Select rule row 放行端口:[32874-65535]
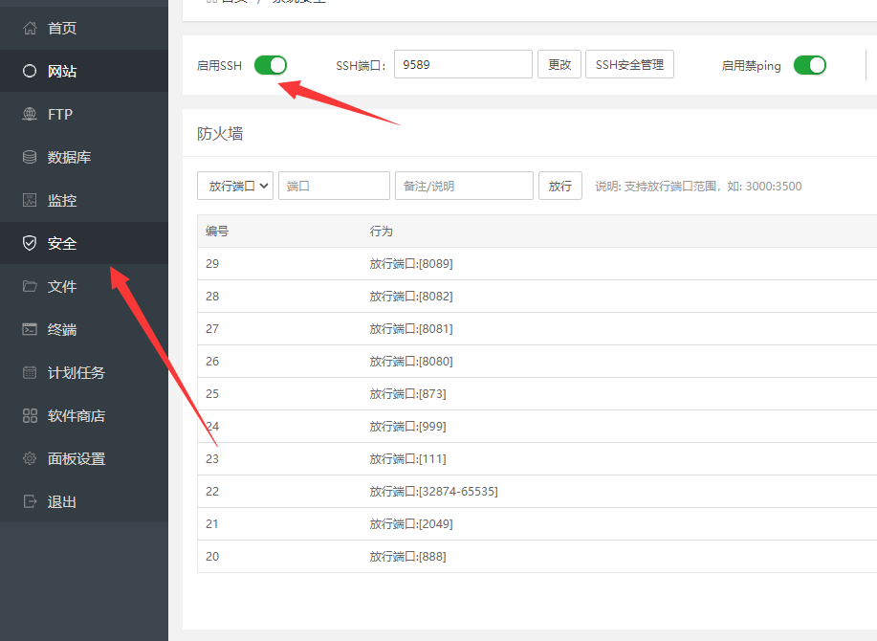 (x=537, y=491)
